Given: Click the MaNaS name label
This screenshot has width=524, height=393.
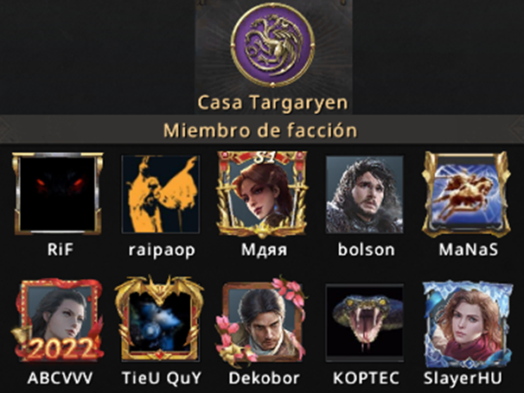Looking at the screenshot, I should point(468,250).
